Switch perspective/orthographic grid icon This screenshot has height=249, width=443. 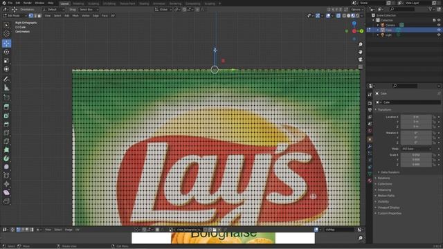point(361,67)
